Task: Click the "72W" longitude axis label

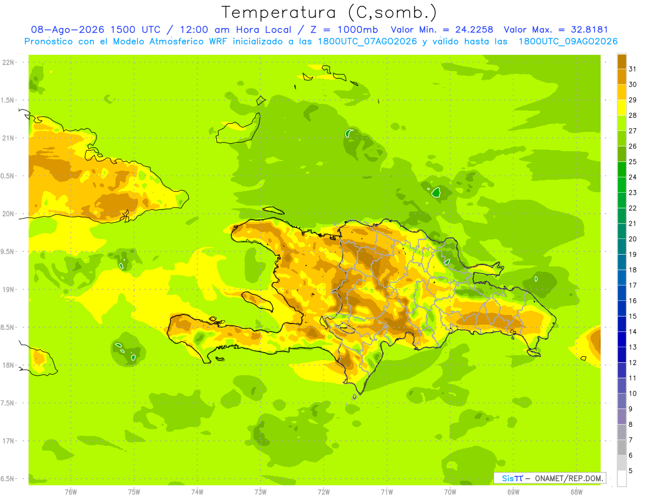Action: [323, 492]
